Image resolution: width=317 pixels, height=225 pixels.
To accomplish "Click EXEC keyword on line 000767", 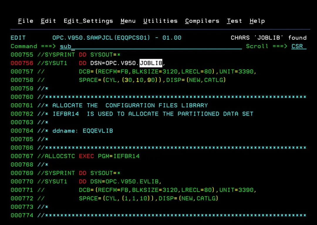I will pos(86,156).
